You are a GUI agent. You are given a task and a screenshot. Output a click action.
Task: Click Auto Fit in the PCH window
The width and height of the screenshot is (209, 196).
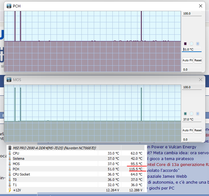click(x=188, y=60)
